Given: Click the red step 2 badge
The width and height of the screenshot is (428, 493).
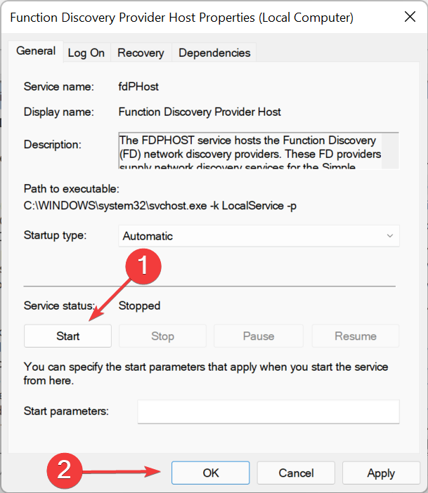Looking at the screenshot, I should tap(64, 470).
